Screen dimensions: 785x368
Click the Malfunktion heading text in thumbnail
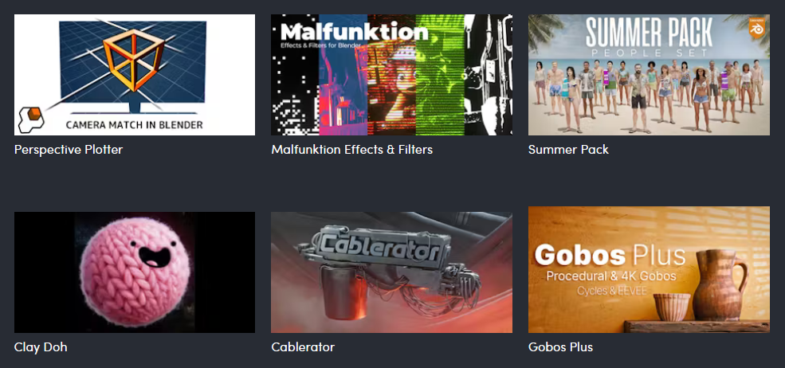[354, 33]
